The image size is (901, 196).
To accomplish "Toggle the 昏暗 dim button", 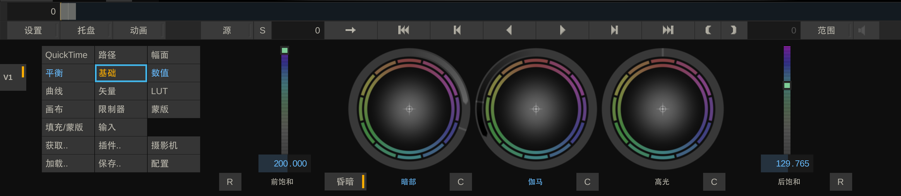I will point(345,181).
